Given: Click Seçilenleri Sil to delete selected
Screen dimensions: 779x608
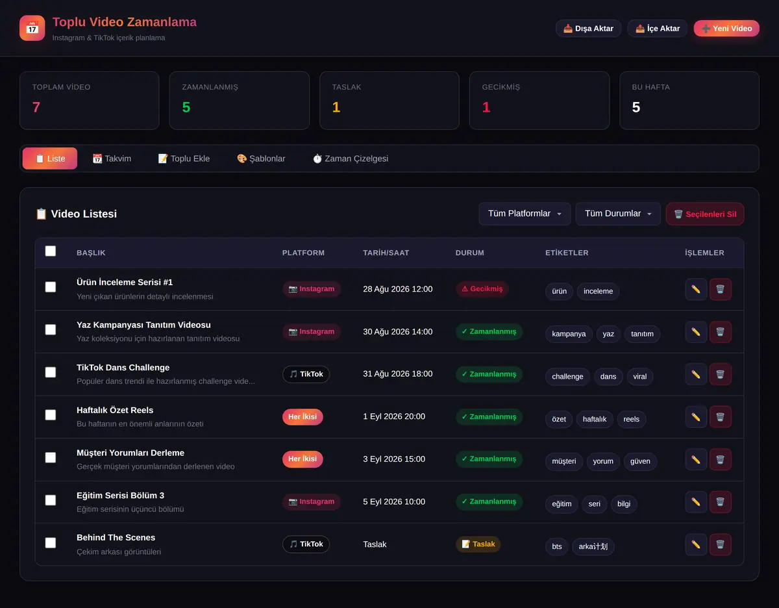Looking at the screenshot, I should (705, 214).
